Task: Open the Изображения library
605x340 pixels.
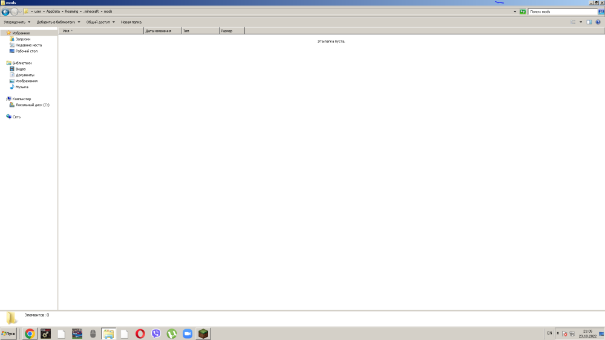Action: tap(26, 82)
